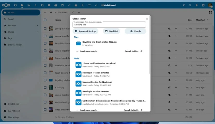215x124 pixels.
Task: Sort files by Size column
Action: pos(190,20)
